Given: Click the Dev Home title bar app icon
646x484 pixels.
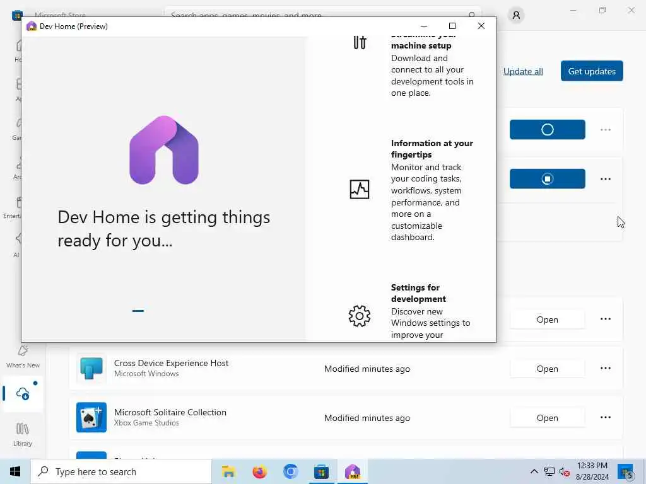Looking at the screenshot, I should coord(32,26).
